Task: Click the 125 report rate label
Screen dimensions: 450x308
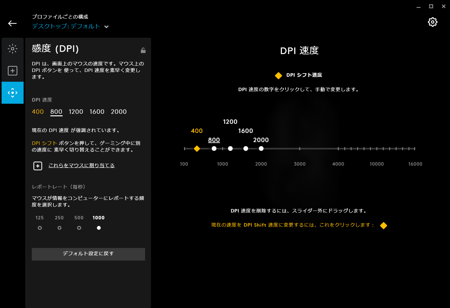Action: point(40,218)
